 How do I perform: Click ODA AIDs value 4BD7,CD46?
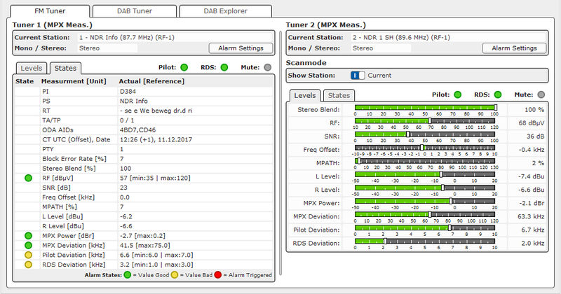(x=137, y=130)
